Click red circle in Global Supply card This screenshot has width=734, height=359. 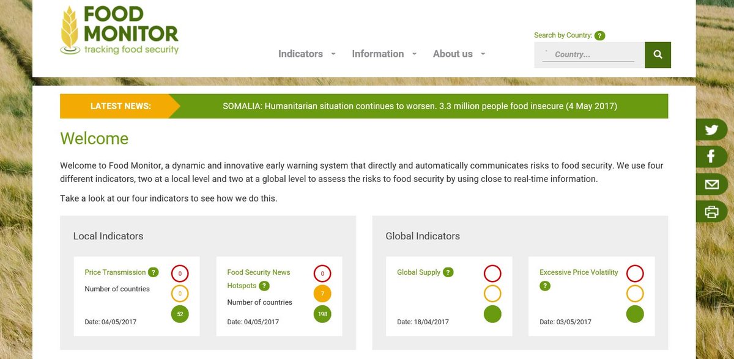pos(492,274)
